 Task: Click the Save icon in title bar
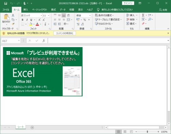click(5, 3)
